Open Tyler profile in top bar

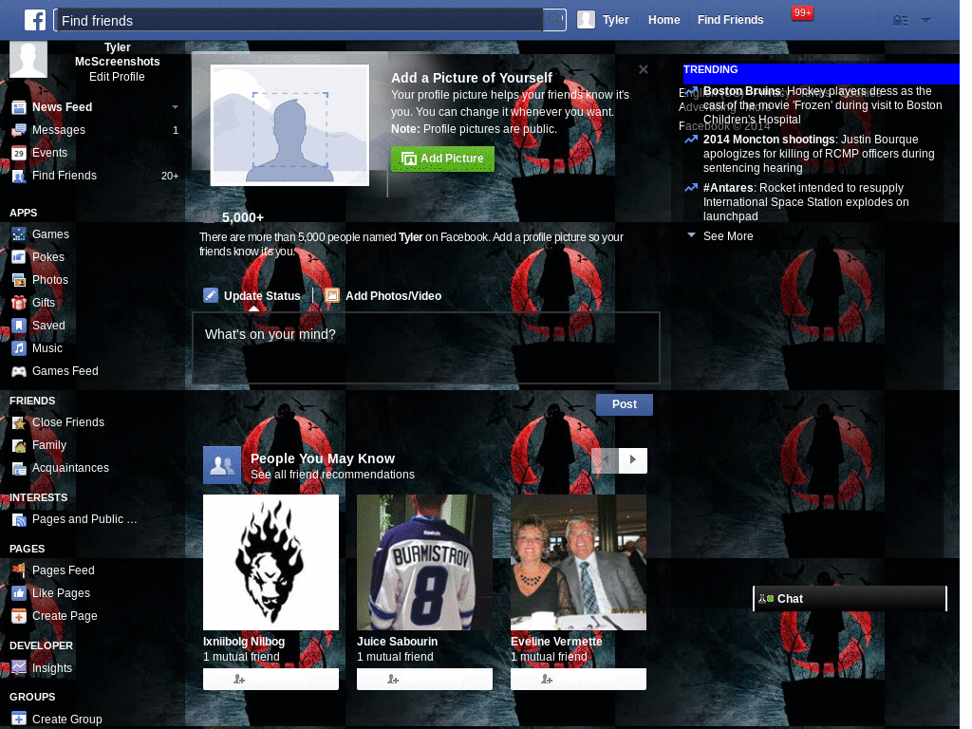(603, 20)
